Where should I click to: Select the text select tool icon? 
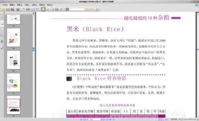pos(52,9)
